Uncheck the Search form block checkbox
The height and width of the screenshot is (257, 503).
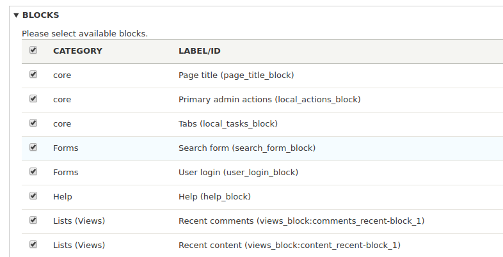point(33,147)
